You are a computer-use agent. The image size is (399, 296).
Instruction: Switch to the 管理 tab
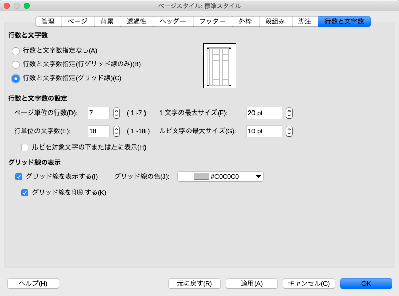click(x=48, y=21)
